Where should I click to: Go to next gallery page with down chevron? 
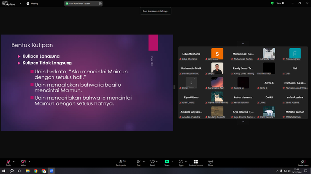243,122
